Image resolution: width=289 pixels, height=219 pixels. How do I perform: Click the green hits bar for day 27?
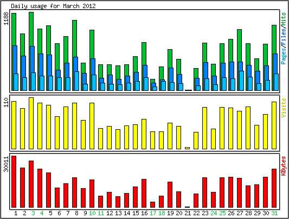pyautogui.click(x=240, y=45)
